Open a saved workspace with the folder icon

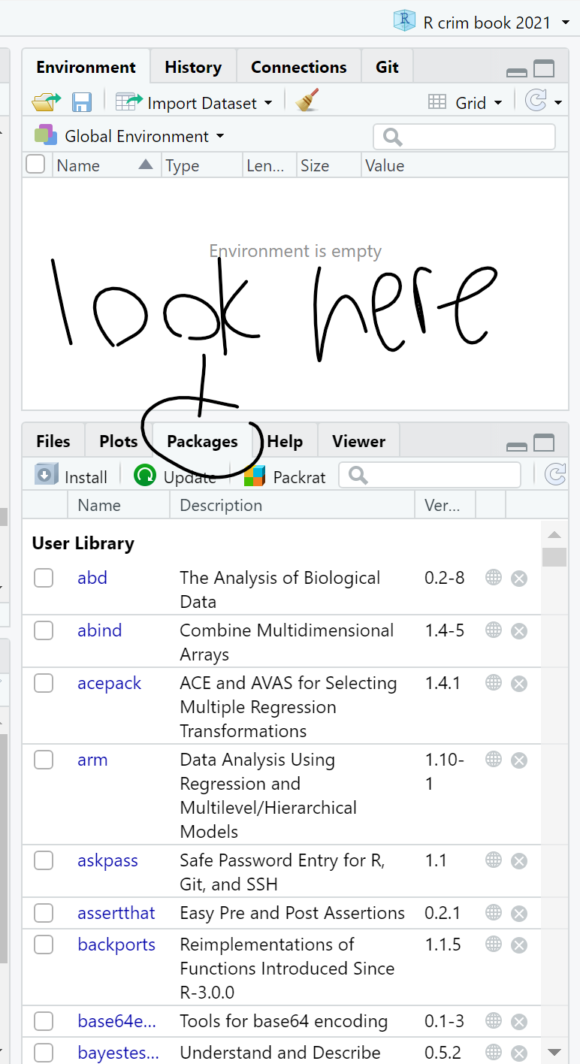click(x=45, y=101)
